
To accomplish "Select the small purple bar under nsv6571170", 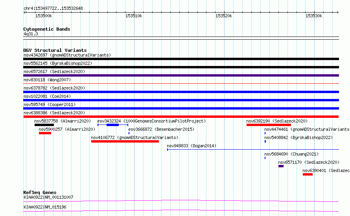I will 281,166.
